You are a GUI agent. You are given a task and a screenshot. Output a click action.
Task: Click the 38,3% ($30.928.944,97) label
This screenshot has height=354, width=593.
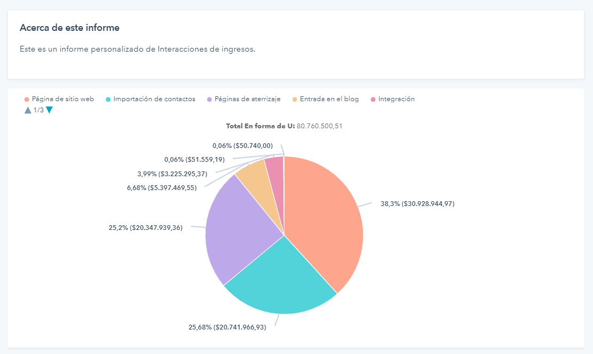(x=417, y=204)
